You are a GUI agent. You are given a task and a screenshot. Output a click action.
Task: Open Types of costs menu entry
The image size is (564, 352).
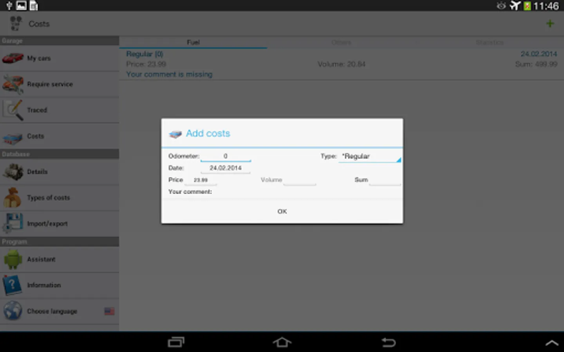[x=60, y=198]
